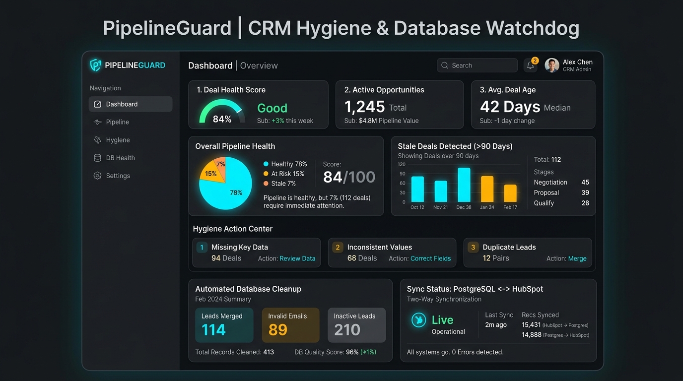
Task: Click the 94 Deals missing data count
Action: [x=226, y=258]
